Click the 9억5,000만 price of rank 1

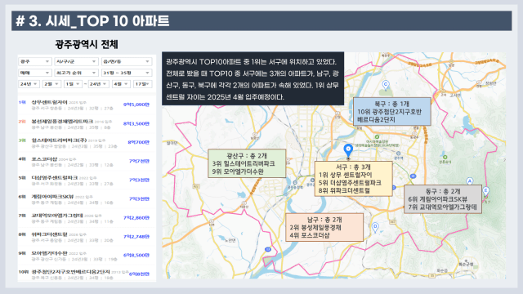(136, 105)
